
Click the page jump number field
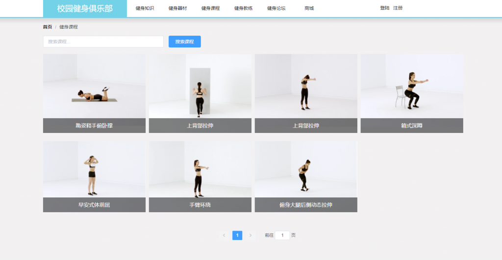282,235
